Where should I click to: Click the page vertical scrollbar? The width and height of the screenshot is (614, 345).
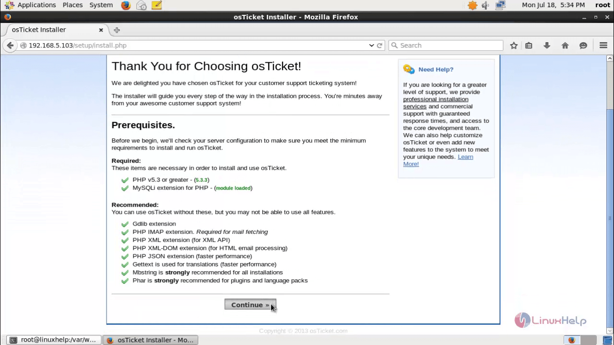pyautogui.click(x=610, y=195)
